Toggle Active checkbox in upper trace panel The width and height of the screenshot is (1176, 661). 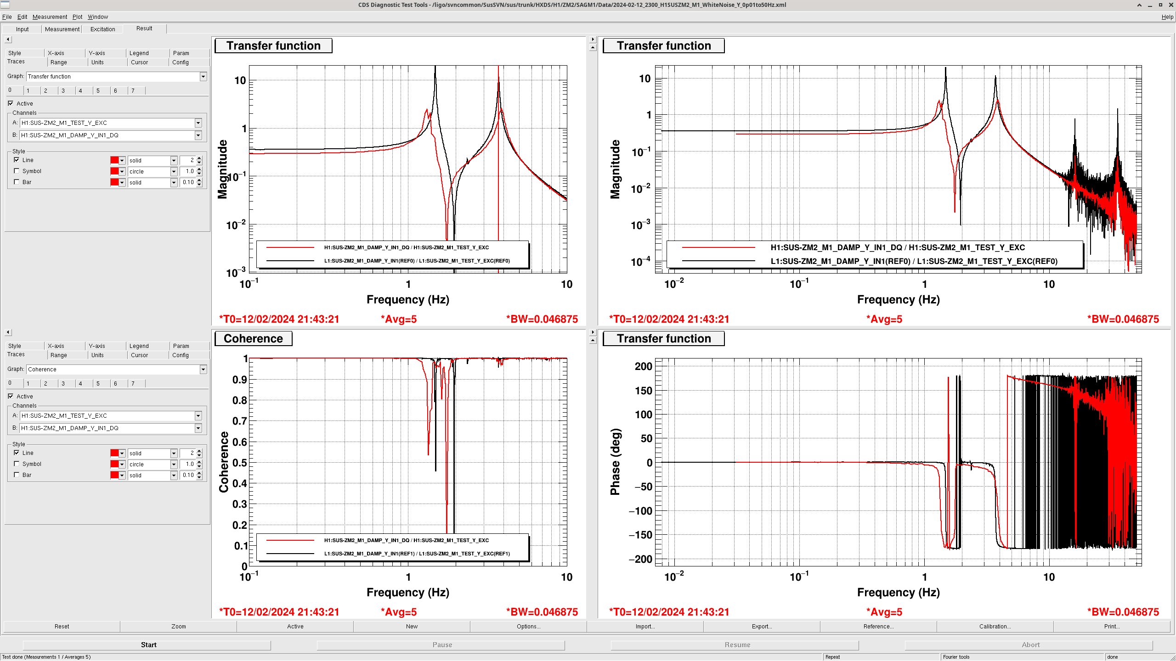(x=11, y=104)
